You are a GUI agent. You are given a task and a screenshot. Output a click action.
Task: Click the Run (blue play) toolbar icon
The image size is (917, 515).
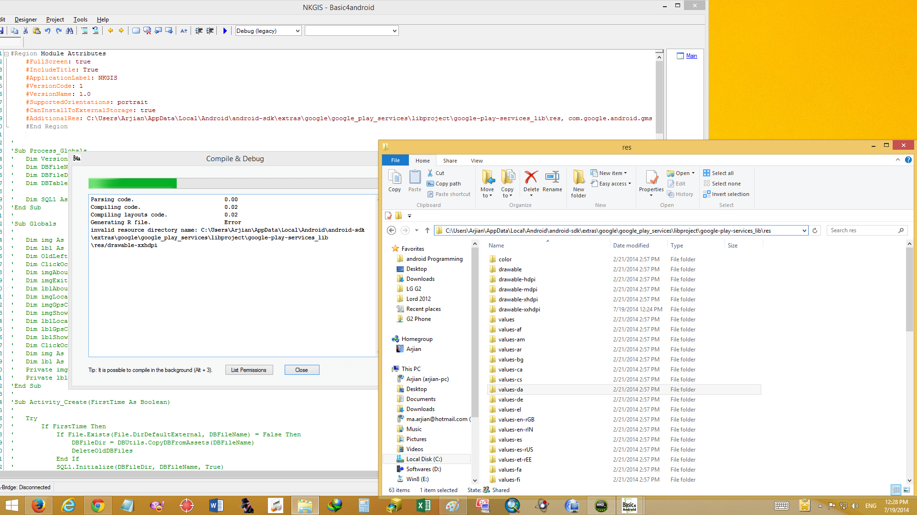[225, 31]
